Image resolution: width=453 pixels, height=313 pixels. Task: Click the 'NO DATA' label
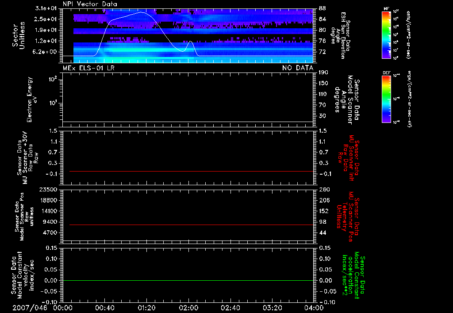(298, 68)
